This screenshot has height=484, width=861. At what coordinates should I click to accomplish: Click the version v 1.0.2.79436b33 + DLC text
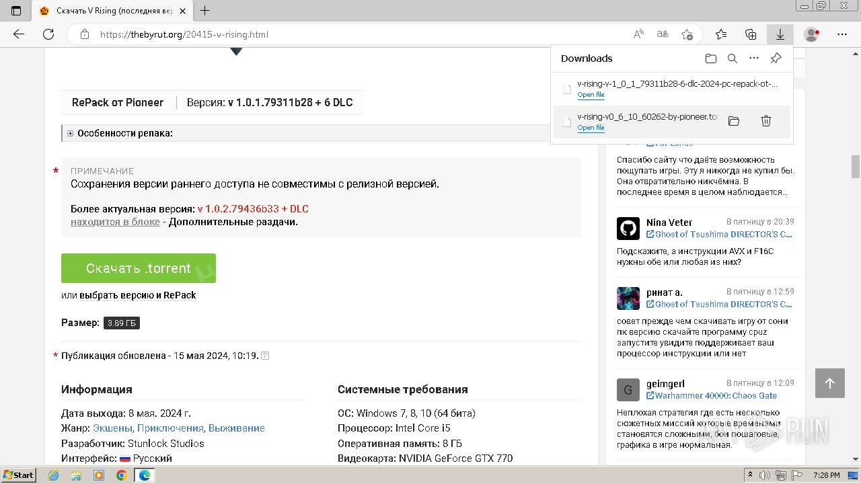[253, 209]
